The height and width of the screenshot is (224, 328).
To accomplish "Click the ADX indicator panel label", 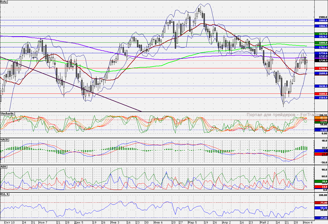I will pos(4,166).
